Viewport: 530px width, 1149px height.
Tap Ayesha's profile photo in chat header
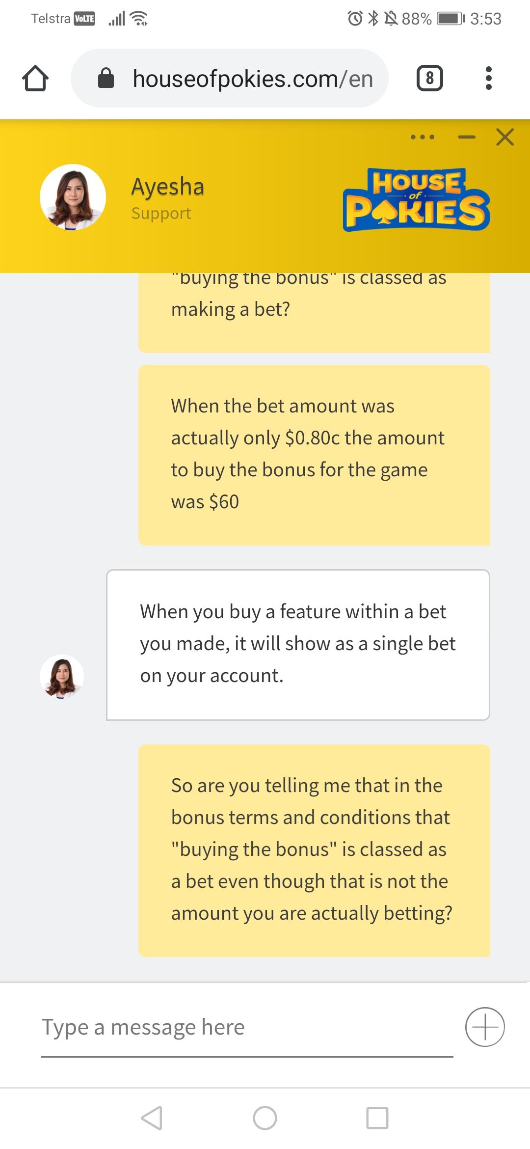pyautogui.click(x=73, y=197)
